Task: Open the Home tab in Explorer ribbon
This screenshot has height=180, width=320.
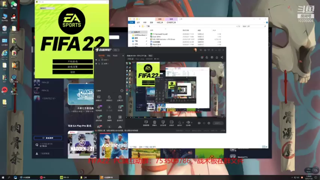Action: (x=138, y=22)
